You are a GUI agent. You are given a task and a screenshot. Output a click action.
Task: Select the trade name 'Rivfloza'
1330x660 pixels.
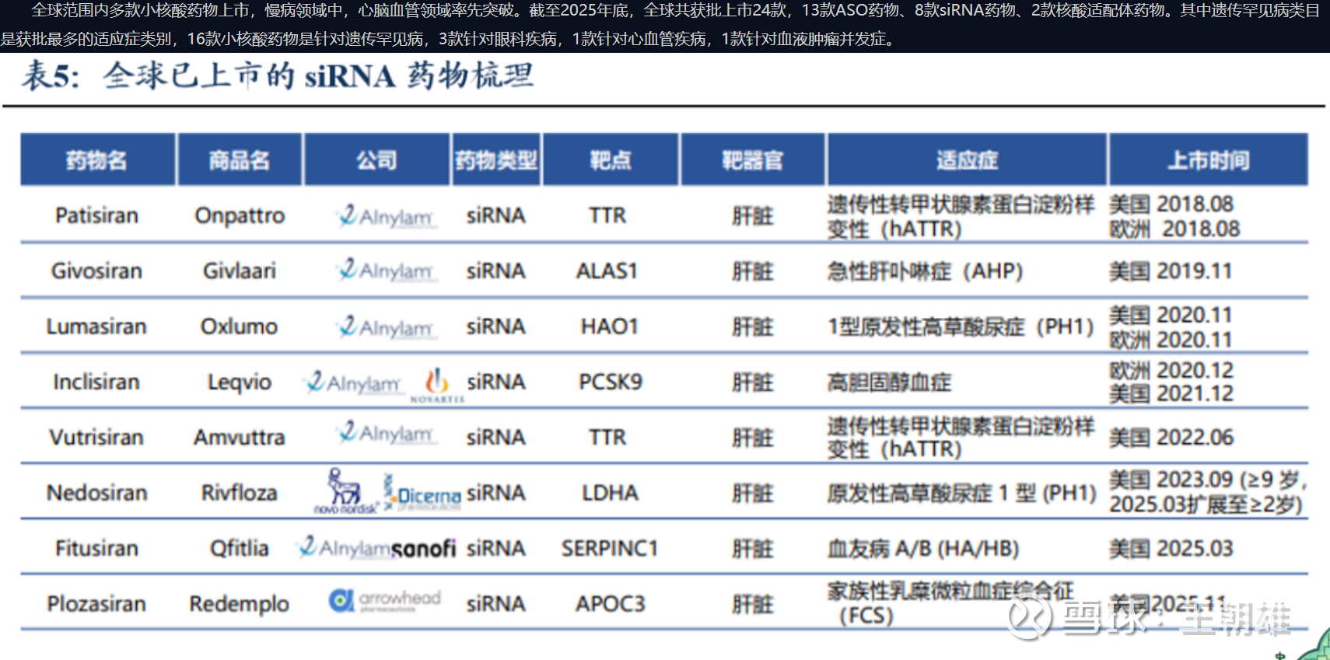[x=240, y=493]
